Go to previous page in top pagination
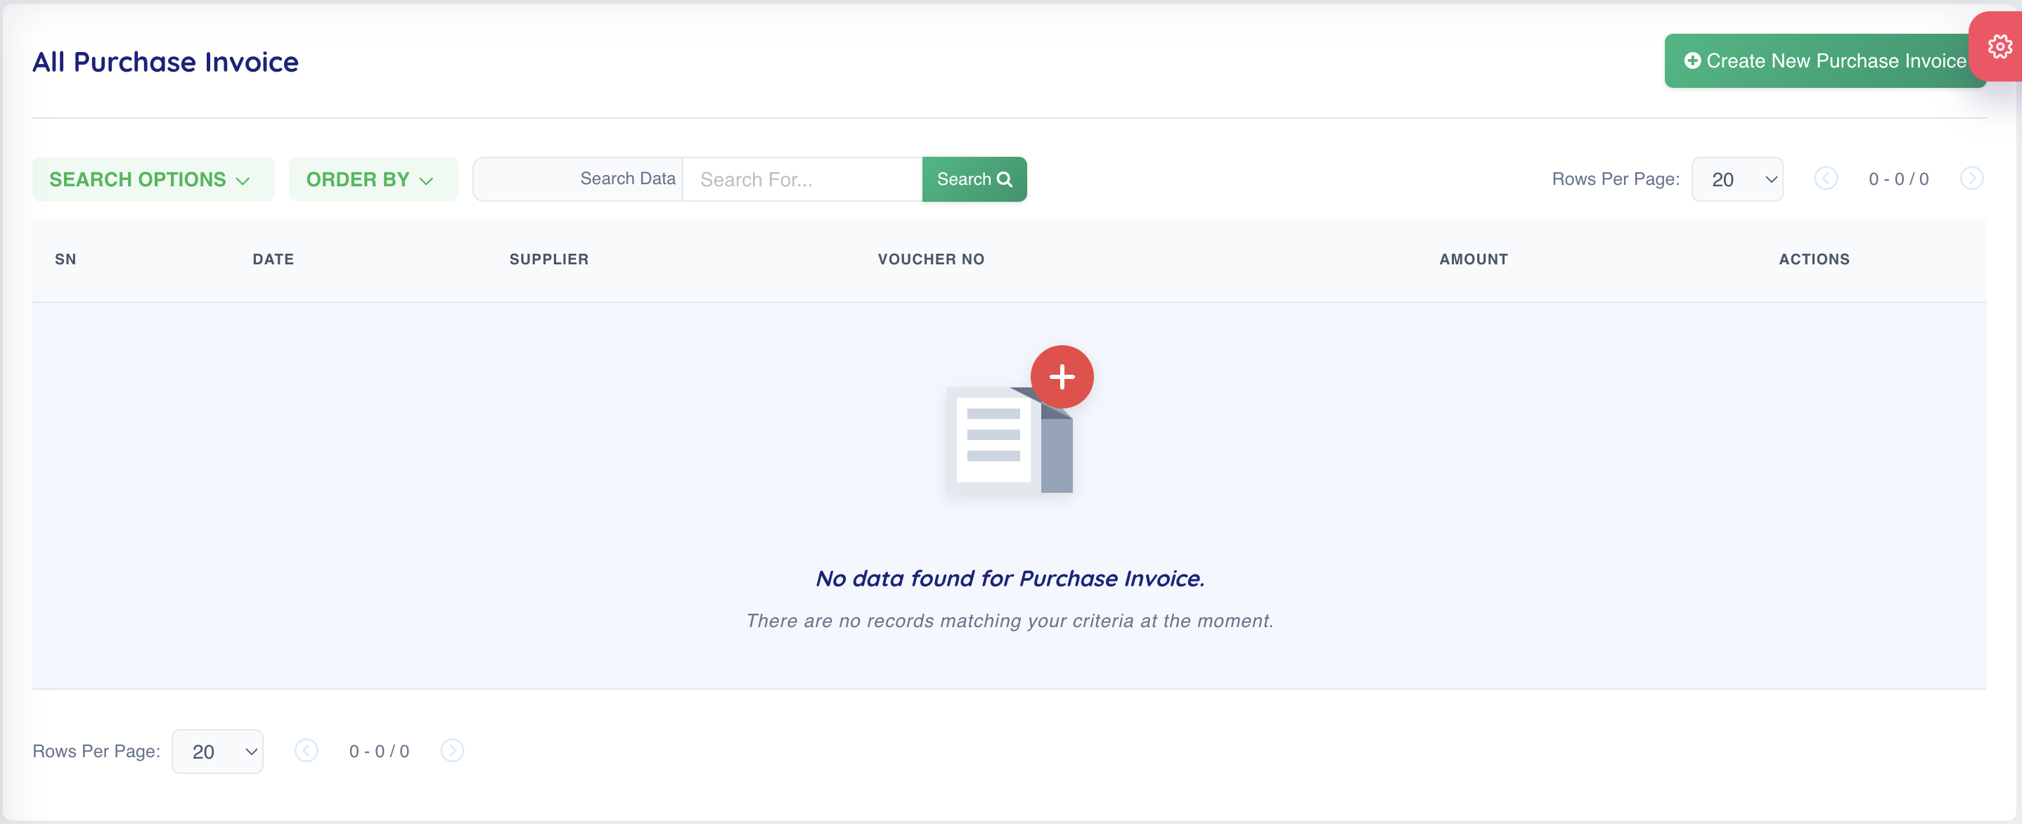2022x824 pixels. 1825,179
